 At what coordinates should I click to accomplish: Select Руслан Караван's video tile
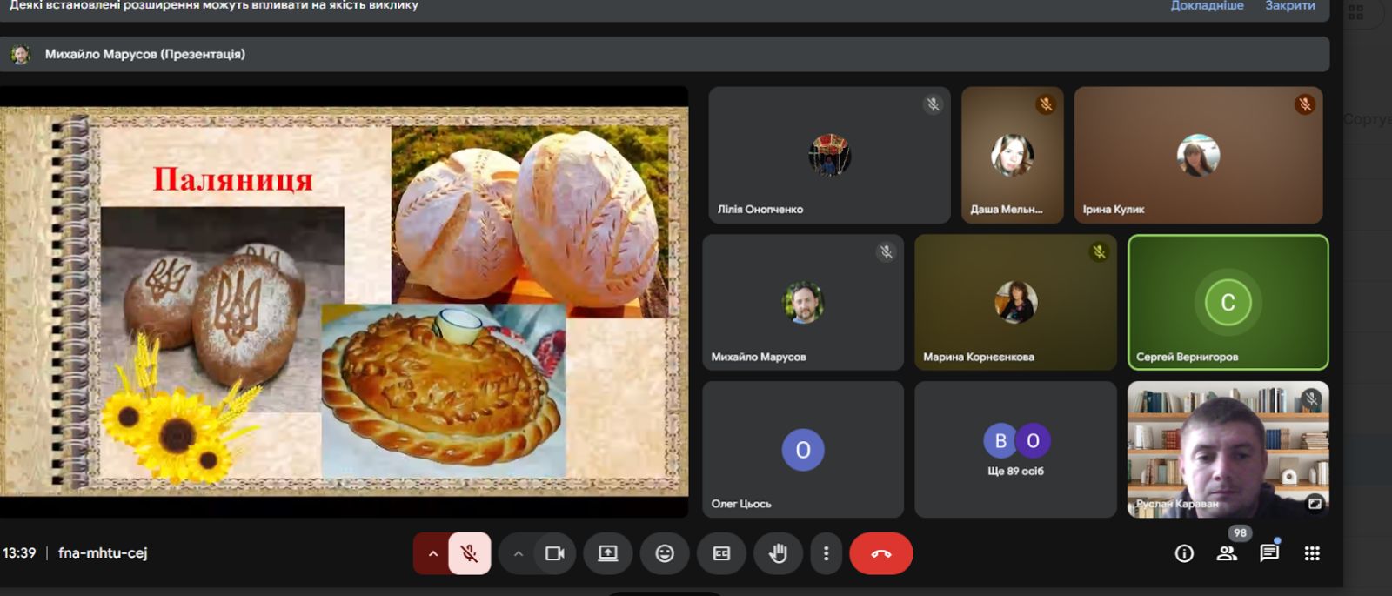click(1228, 449)
